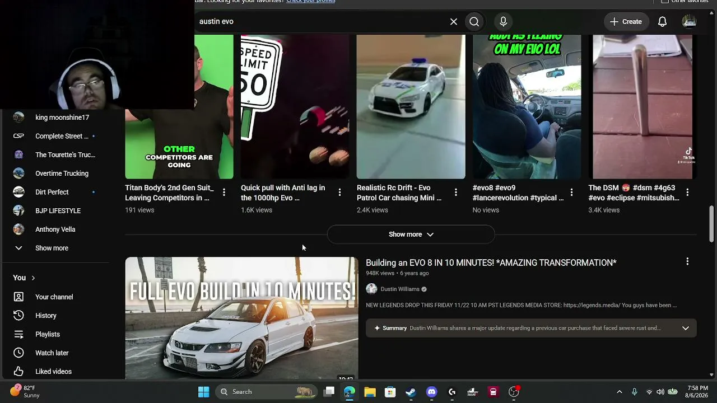
Task: Open Anthony Vella subscription
Action: click(x=54, y=229)
